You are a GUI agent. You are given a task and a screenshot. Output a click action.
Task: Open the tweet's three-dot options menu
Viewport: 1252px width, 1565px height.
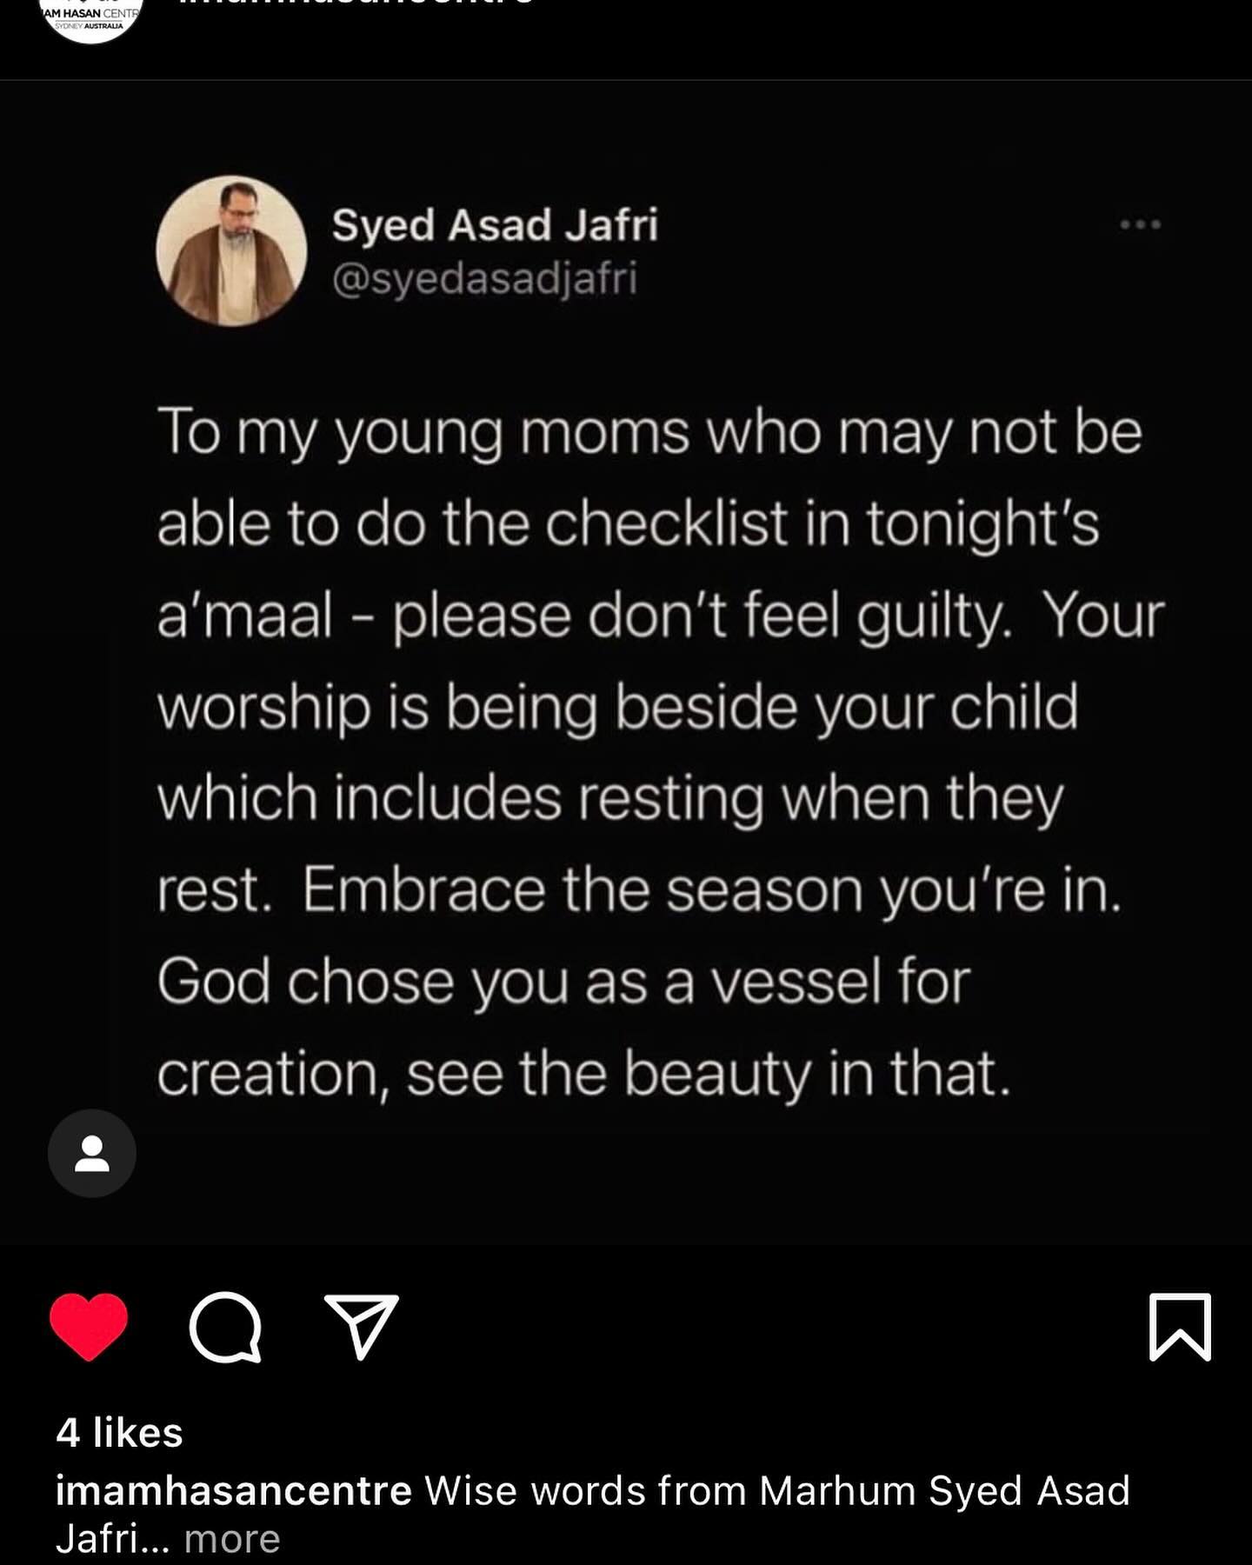tap(1140, 224)
